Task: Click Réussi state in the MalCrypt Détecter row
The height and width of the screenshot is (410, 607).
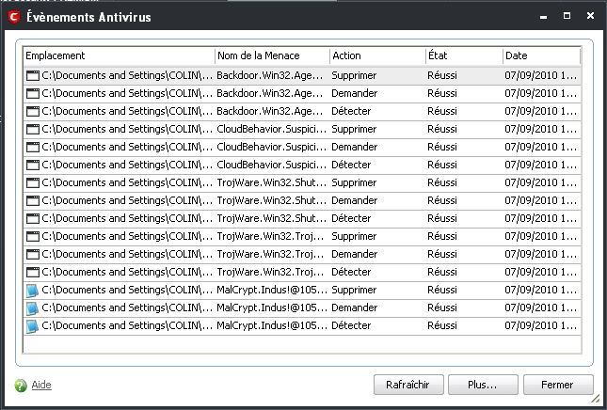Action: pyautogui.click(x=442, y=325)
